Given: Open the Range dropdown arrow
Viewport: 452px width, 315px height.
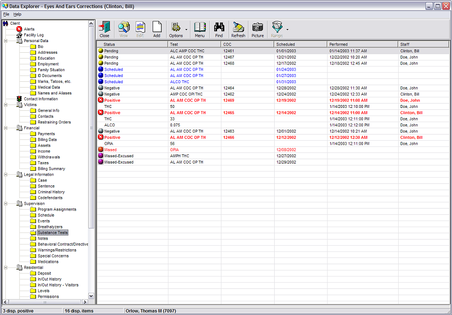Looking at the screenshot, I should click(x=287, y=30).
